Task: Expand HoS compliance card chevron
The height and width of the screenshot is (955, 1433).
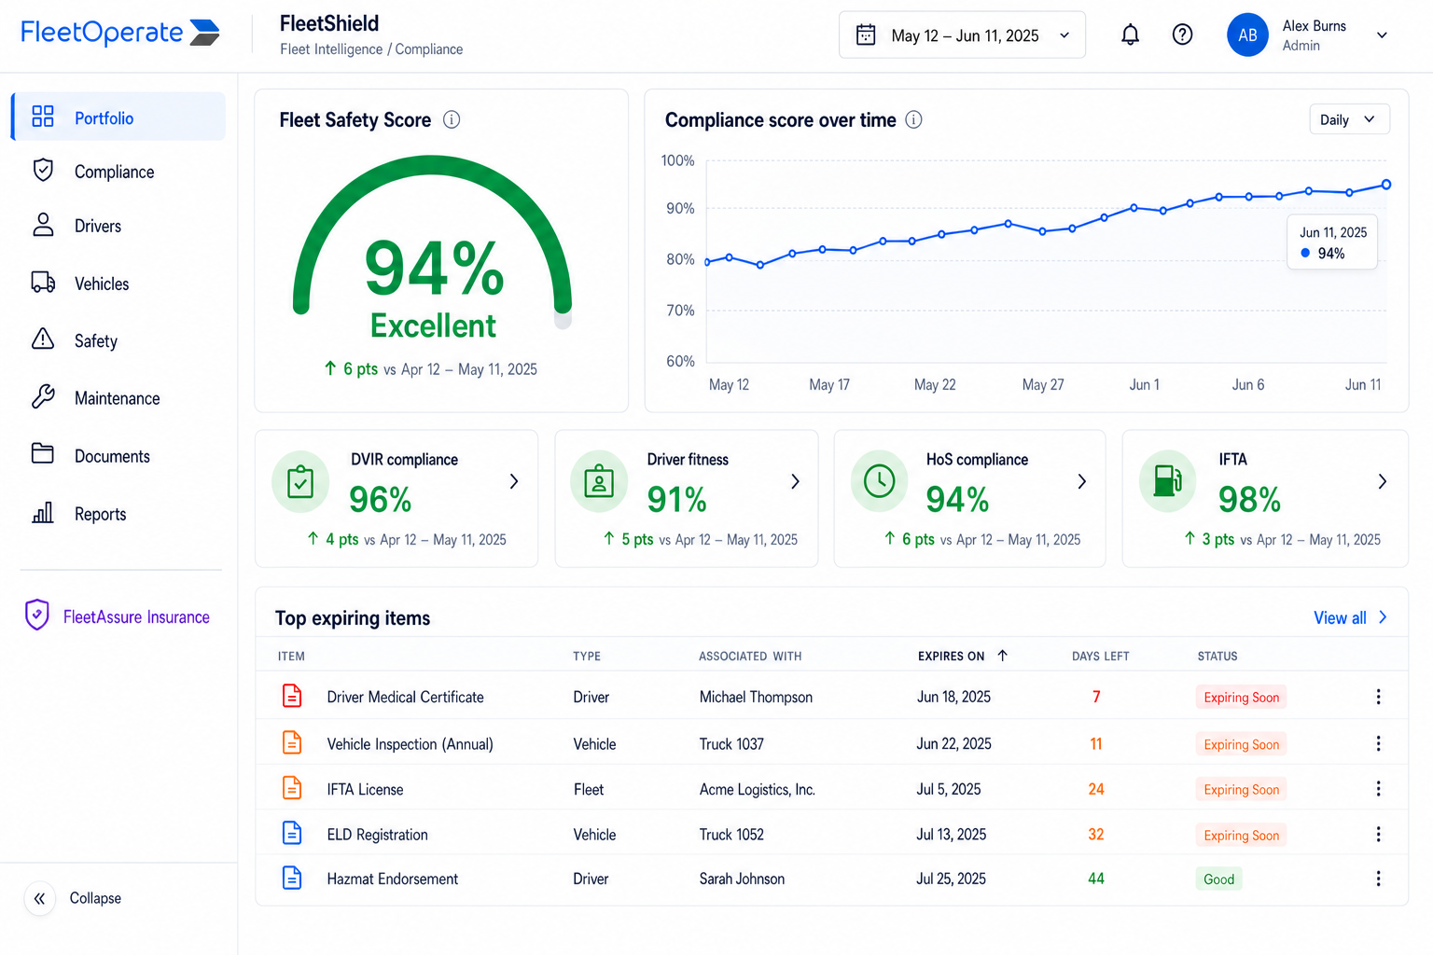Action: pos(1082,481)
